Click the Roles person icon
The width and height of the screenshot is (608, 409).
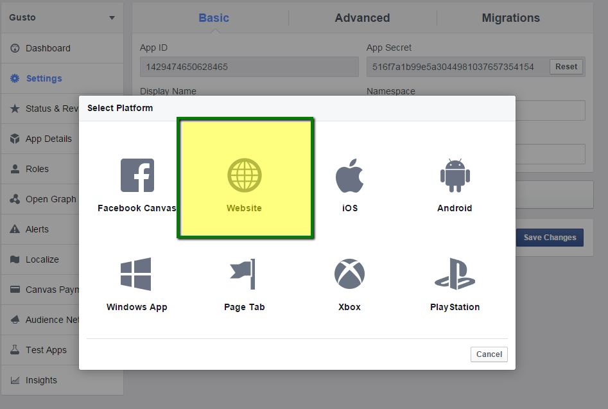(15, 169)
